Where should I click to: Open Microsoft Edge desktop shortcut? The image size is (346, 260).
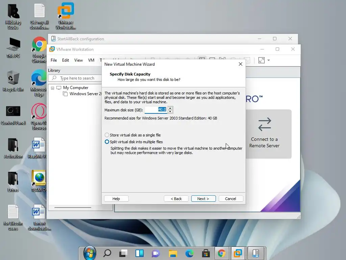pos(39,83)
